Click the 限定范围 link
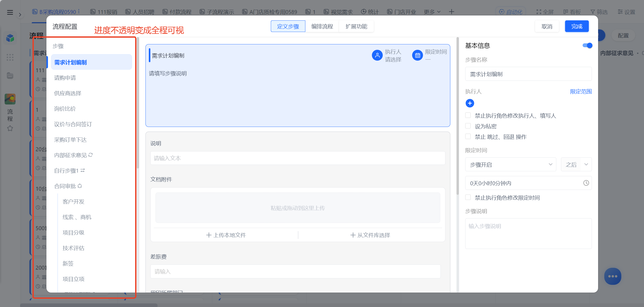 (x=581, y=91)
